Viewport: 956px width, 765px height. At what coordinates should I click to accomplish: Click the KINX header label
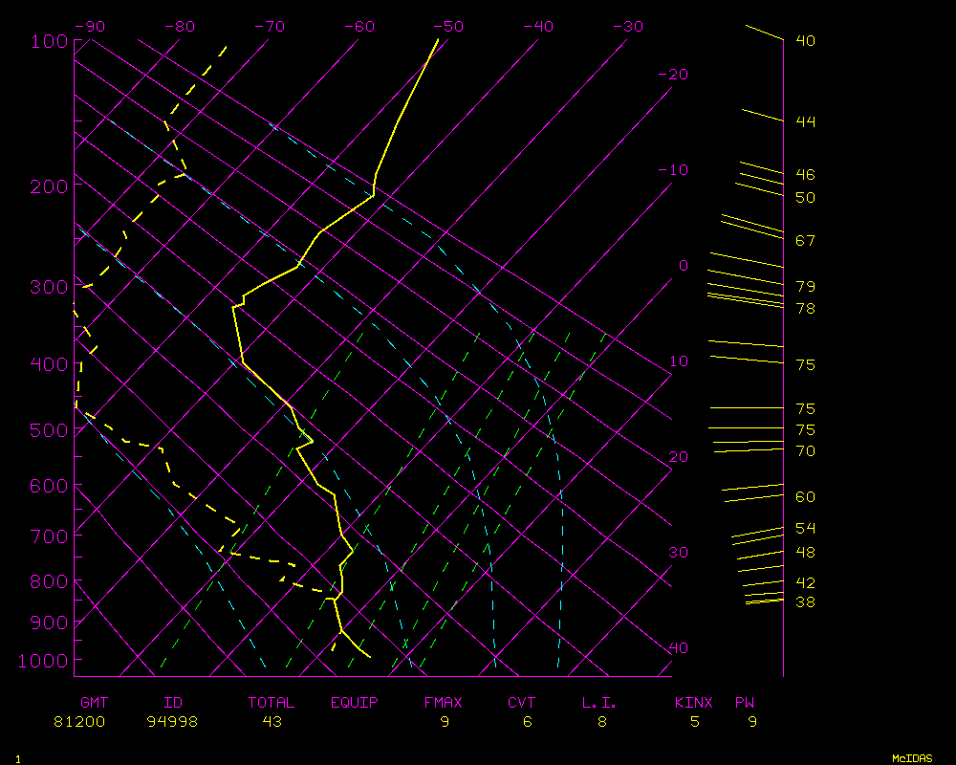tap(694, 703)
